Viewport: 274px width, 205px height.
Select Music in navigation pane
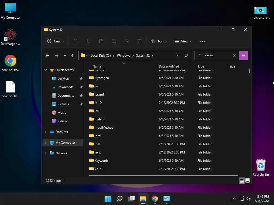62,113
